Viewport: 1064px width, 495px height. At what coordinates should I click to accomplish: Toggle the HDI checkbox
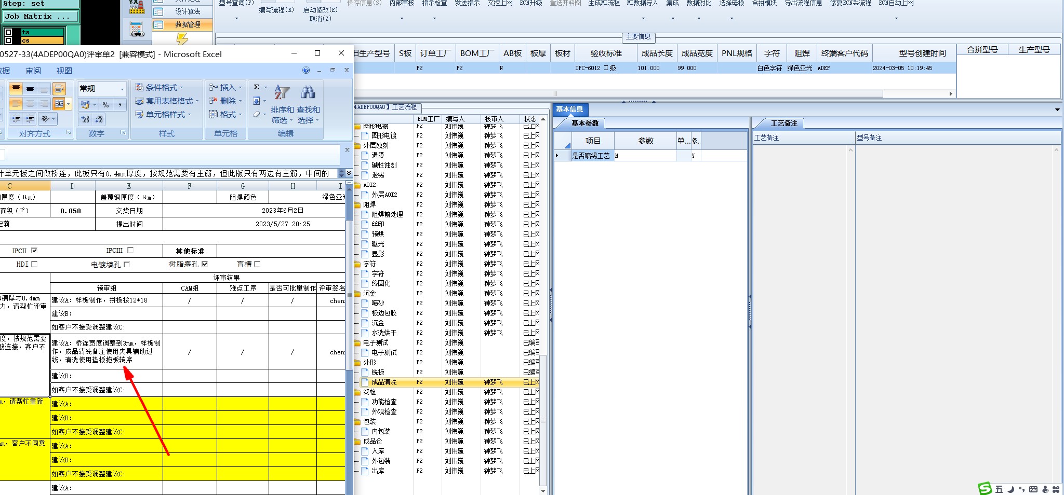(x=34, y=264)
